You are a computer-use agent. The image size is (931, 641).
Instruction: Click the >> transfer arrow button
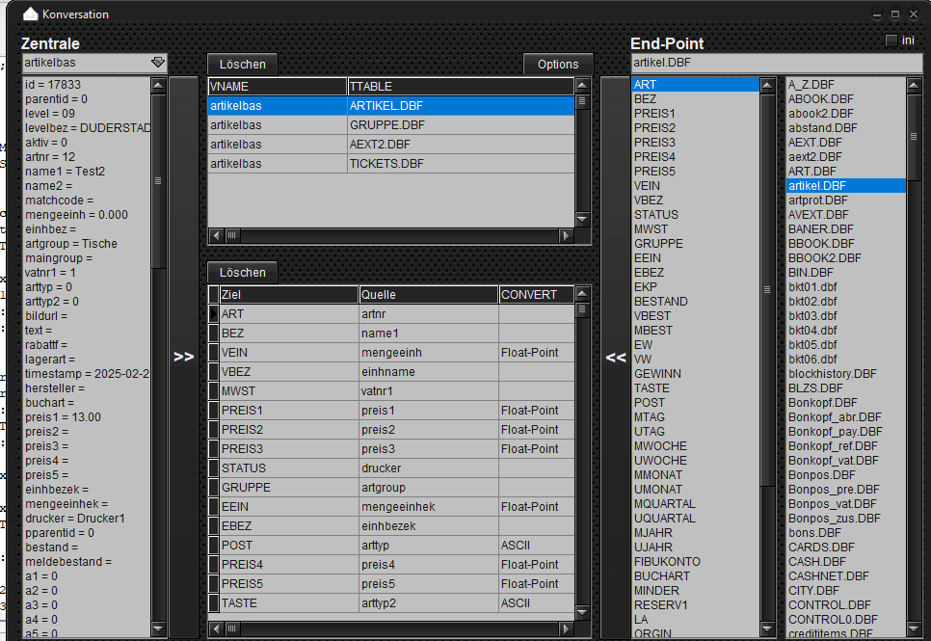point(183,357)
